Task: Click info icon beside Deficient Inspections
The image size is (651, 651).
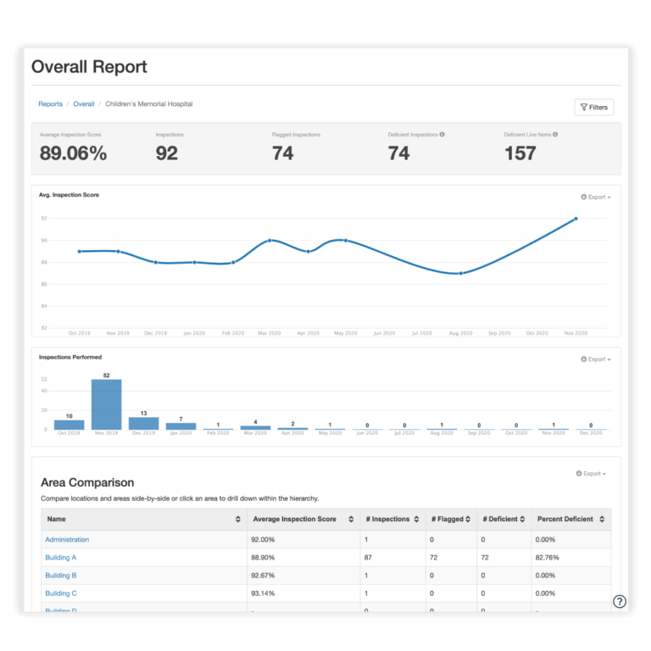Action: [x=442, y=135]
